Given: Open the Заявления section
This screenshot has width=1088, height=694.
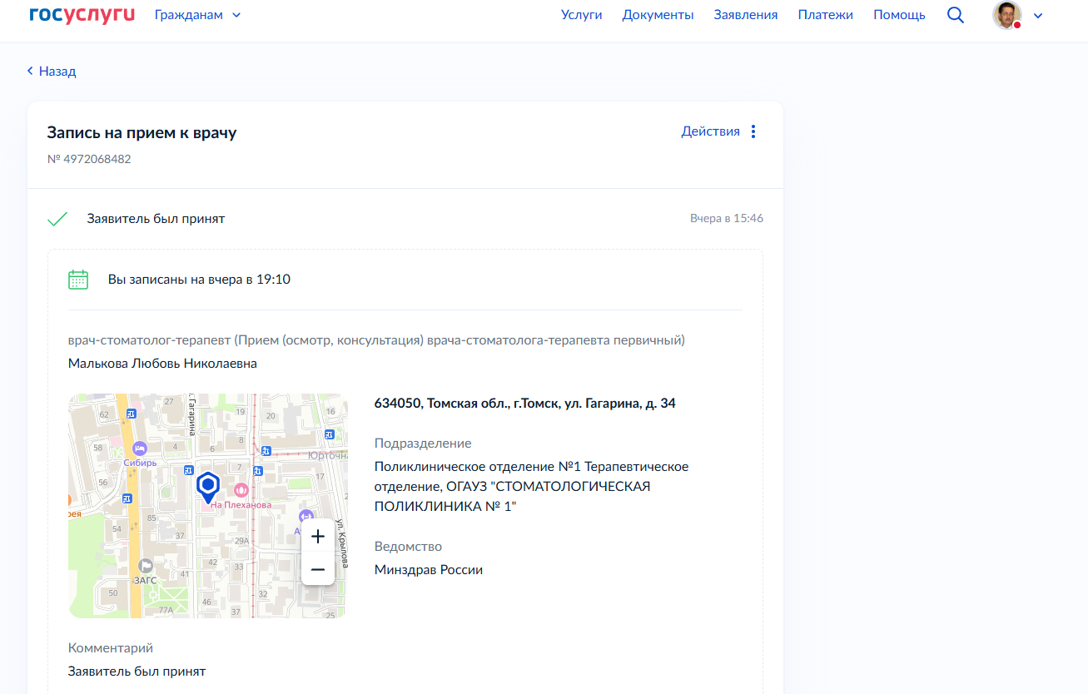Looking at the screenshot, I should tap(746, 15).
